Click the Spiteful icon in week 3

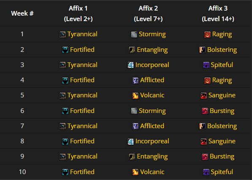tap(206, 65)
